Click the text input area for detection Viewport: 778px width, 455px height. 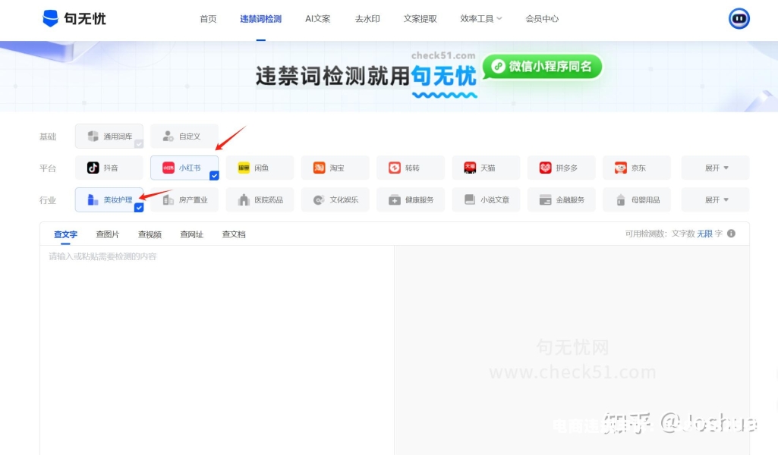point(216,341)
